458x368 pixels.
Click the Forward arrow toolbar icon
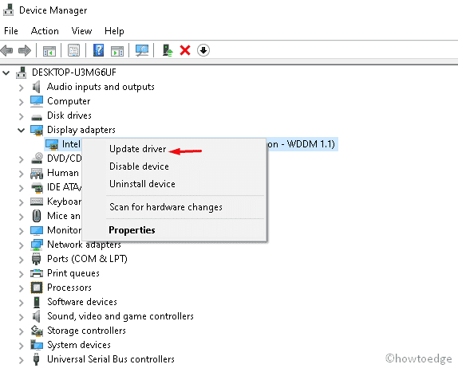[25, 50]
